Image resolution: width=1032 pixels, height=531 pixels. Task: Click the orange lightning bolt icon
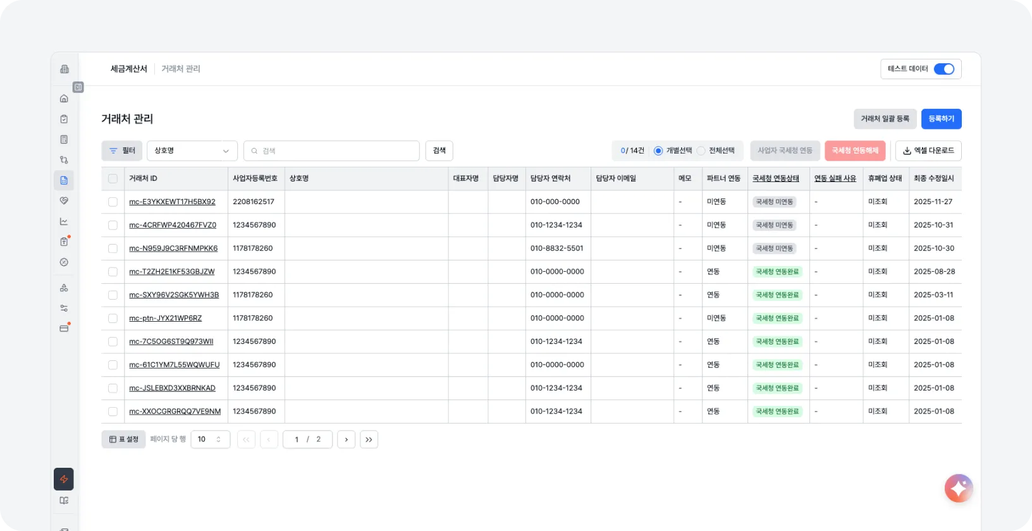click(x=64, y=479)
